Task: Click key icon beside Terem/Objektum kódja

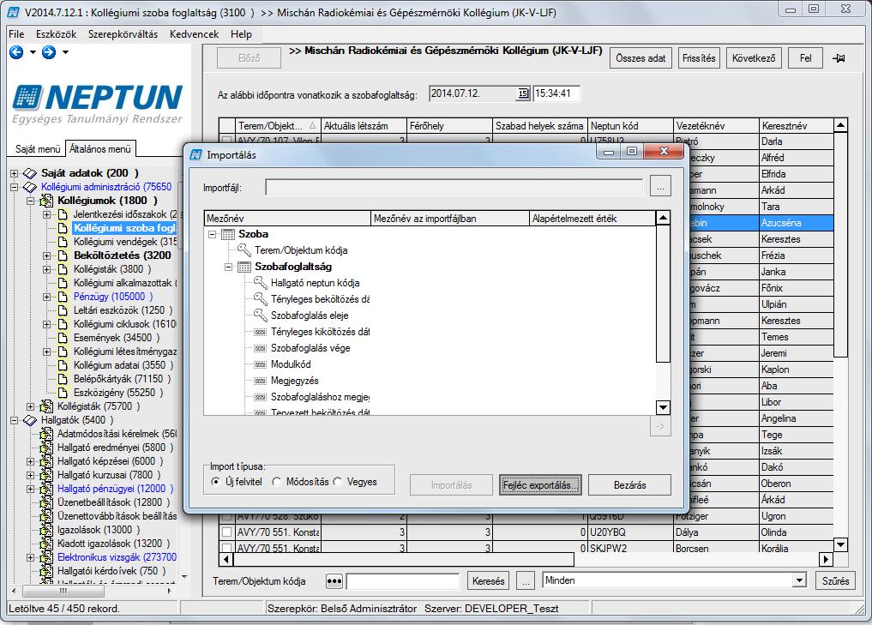Action: coord(244,250)
